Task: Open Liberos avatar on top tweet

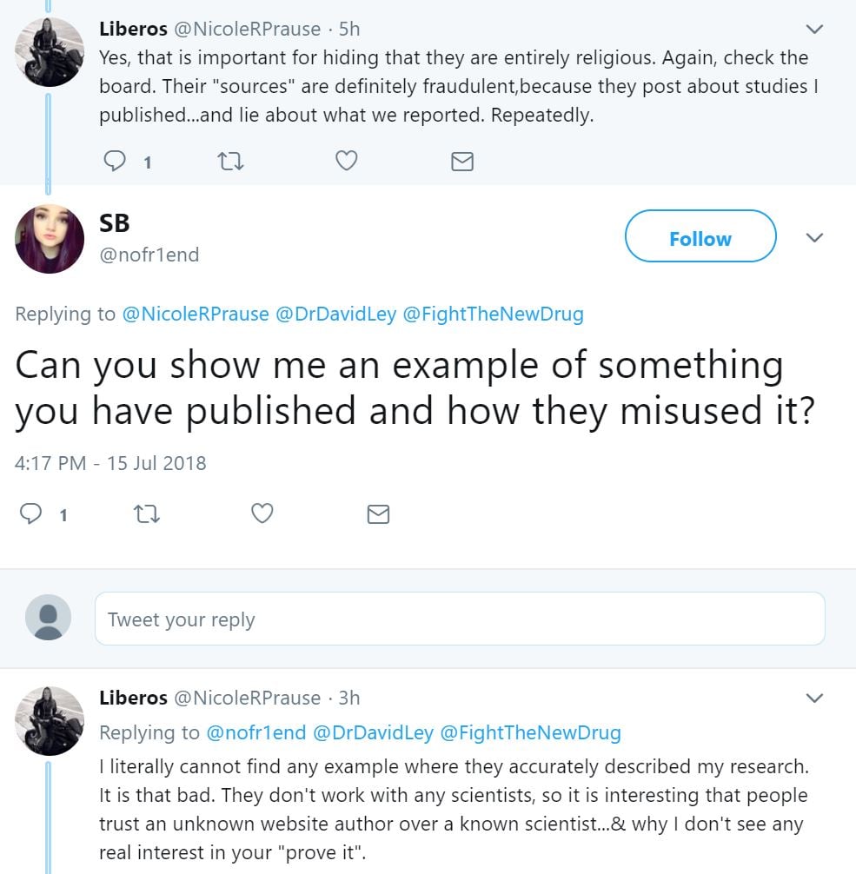Action: [50, 52]
